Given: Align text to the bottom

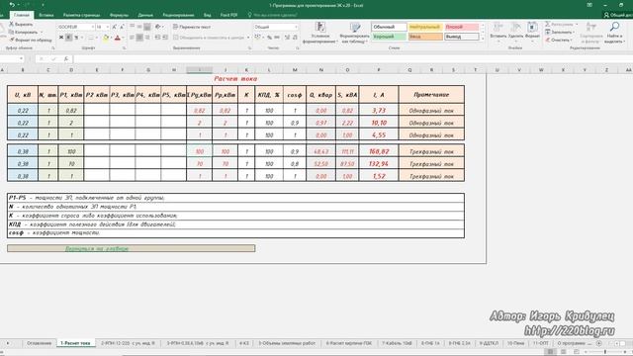Looking at the screenshot, I should (x=147, y=27).
